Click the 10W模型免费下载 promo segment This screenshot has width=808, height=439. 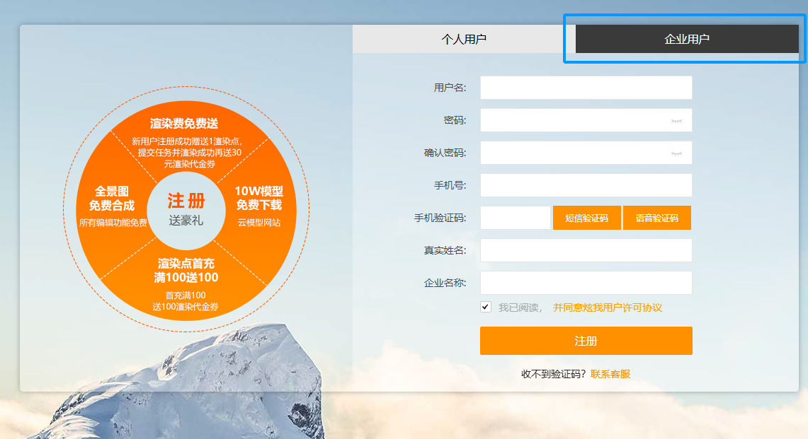[x=258, y=205]
